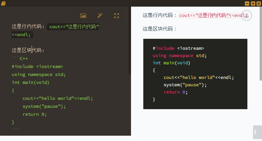Click the insert image icon in editor toolbar

coord(83,16)
